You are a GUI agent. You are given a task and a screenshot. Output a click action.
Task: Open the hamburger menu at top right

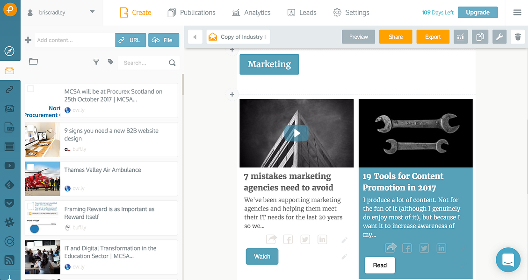point(517,13)
